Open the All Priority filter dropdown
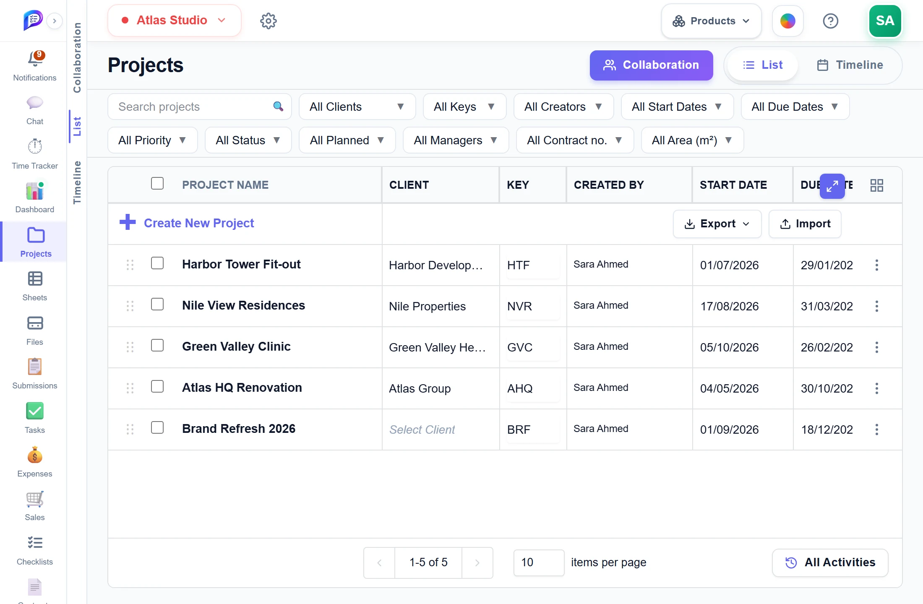The image size is (923, 604). pyautogui.click(x=152, y=140)
